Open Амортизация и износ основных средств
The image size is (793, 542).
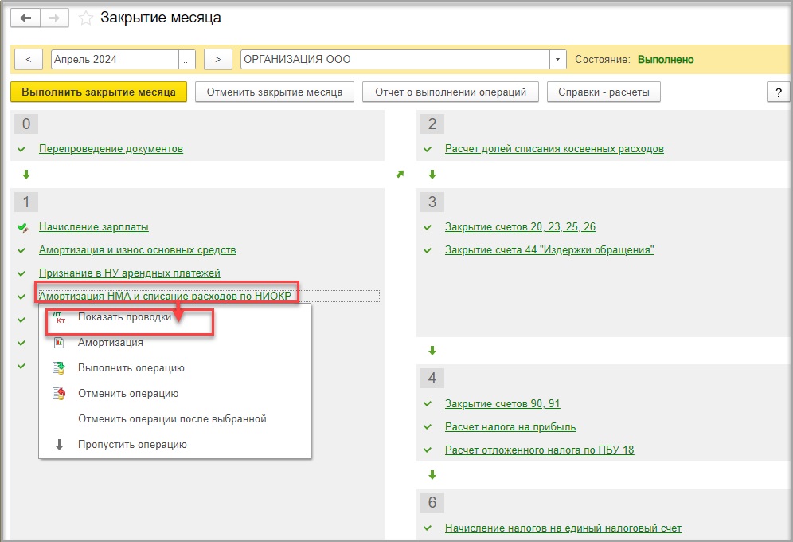[138, 250]
